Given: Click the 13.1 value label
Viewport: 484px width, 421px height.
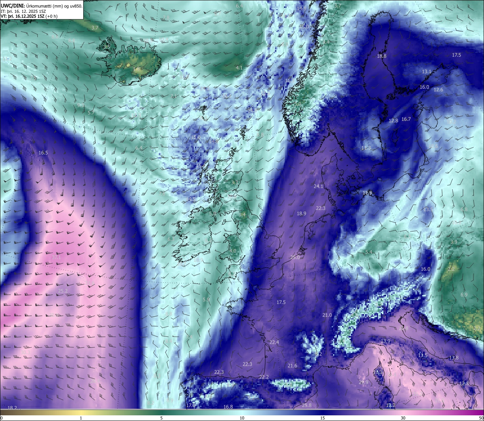Looking at the screenshot, I should point(427,71).
